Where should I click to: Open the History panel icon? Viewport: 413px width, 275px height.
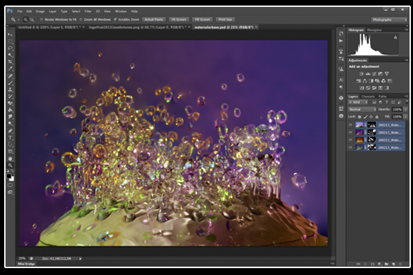[341, 34]
